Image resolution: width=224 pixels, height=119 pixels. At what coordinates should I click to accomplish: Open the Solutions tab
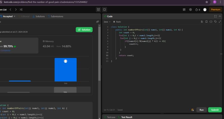(x=39, y=16)
